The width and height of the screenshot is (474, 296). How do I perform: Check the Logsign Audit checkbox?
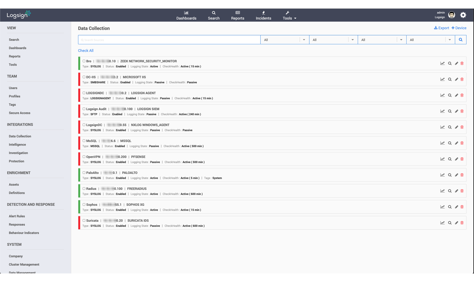point(84,109)
